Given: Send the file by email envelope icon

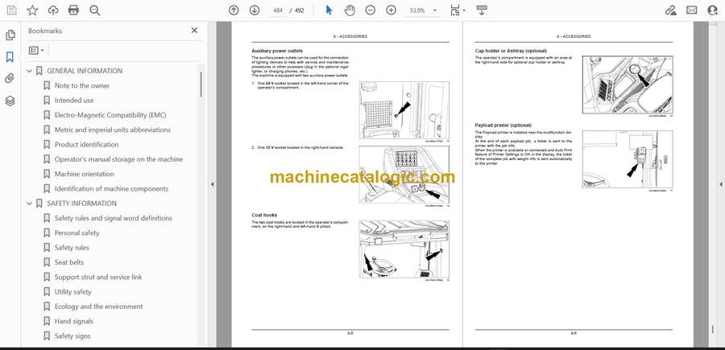Looking at the screenshot, I should click(x=692, y=10).
